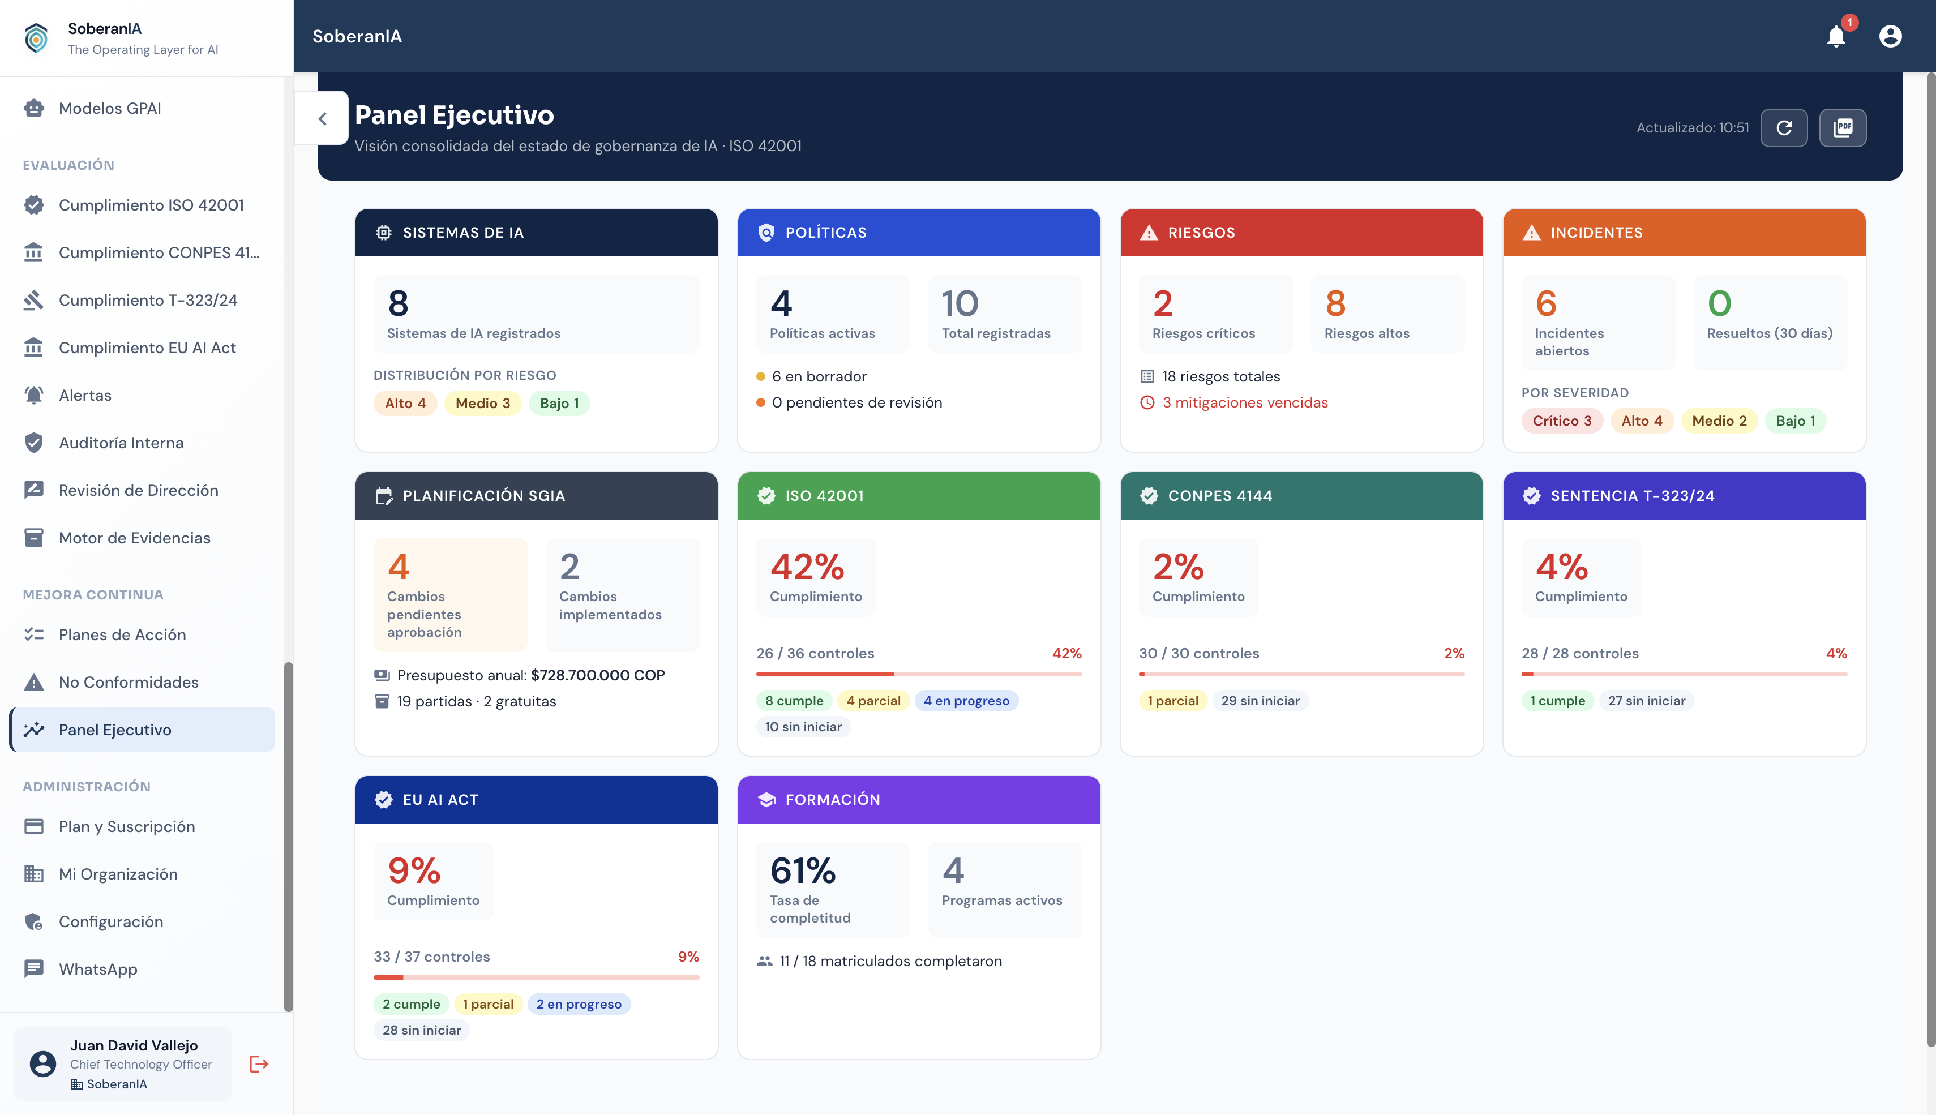Click the building icon for Mi Organización
This screenshot has height=1115, width=1936.
(x=34, y=874)
